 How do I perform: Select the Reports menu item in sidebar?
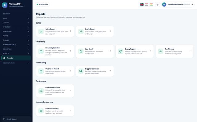click(x=16, y=58)
